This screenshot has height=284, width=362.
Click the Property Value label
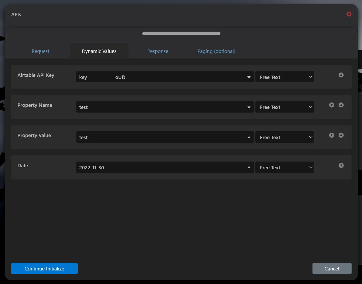click(34, 135)
